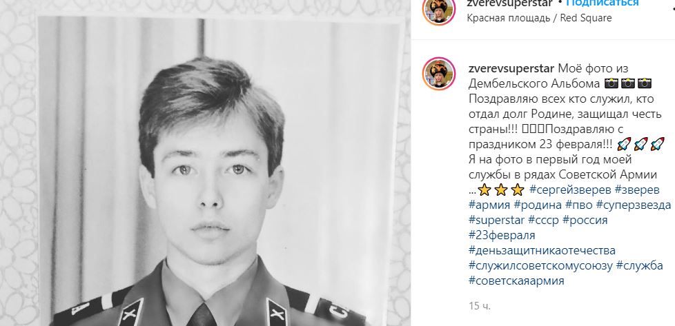Open the Красная площадь / Red Square location
675x326 pixels.
click(x=539, y=18)
